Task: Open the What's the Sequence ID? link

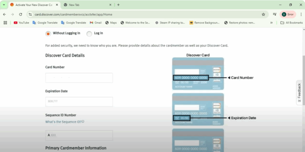Action: point(63,122)
